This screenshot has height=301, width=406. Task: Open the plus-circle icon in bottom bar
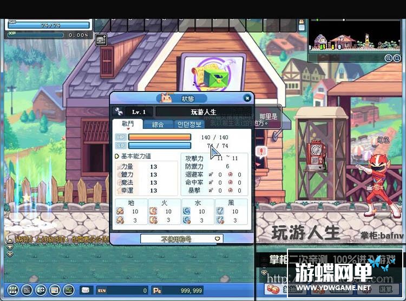[x=41, y=290]
